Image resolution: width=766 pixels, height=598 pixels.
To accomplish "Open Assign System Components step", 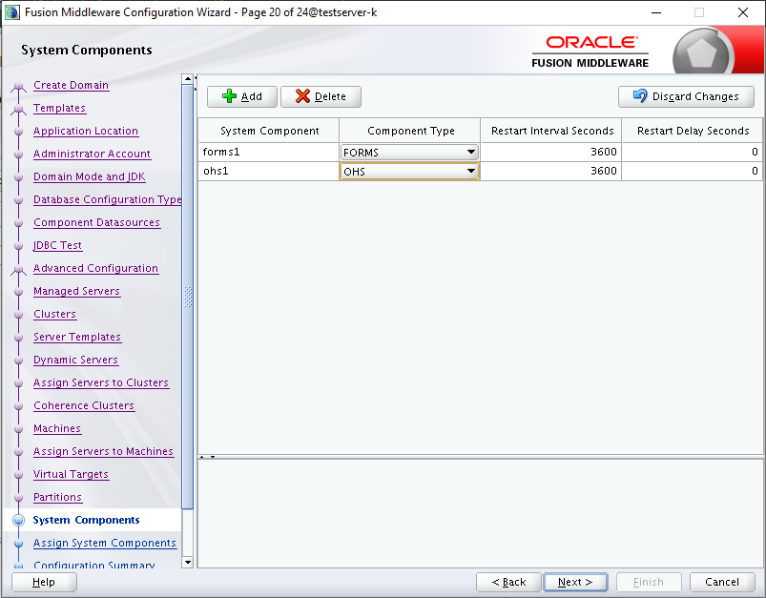I will pos(105,543).
